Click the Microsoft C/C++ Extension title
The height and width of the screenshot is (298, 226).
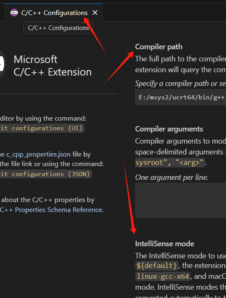coord(53,66)
